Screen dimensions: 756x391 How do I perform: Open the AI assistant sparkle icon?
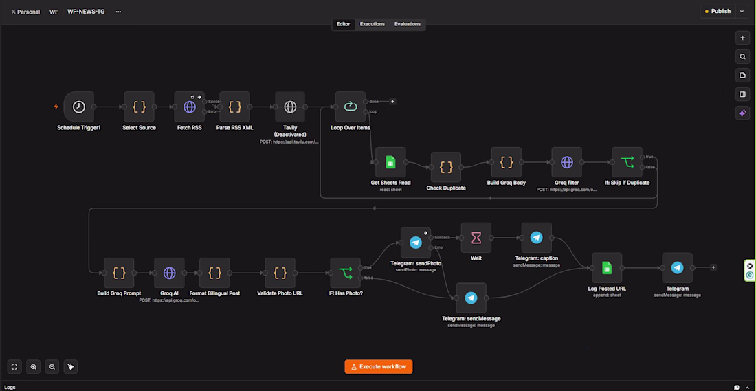pos(742,113)
